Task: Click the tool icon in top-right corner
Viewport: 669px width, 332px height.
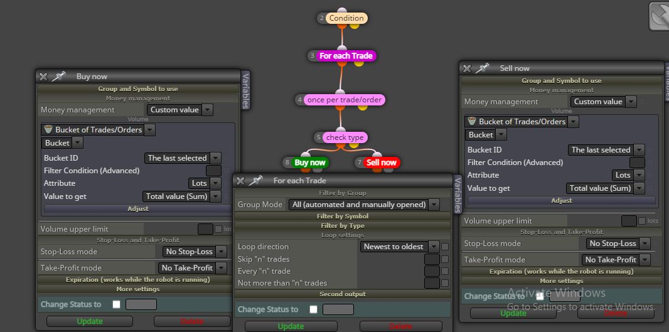Action: pyautogui.click(x=659, y=16)
